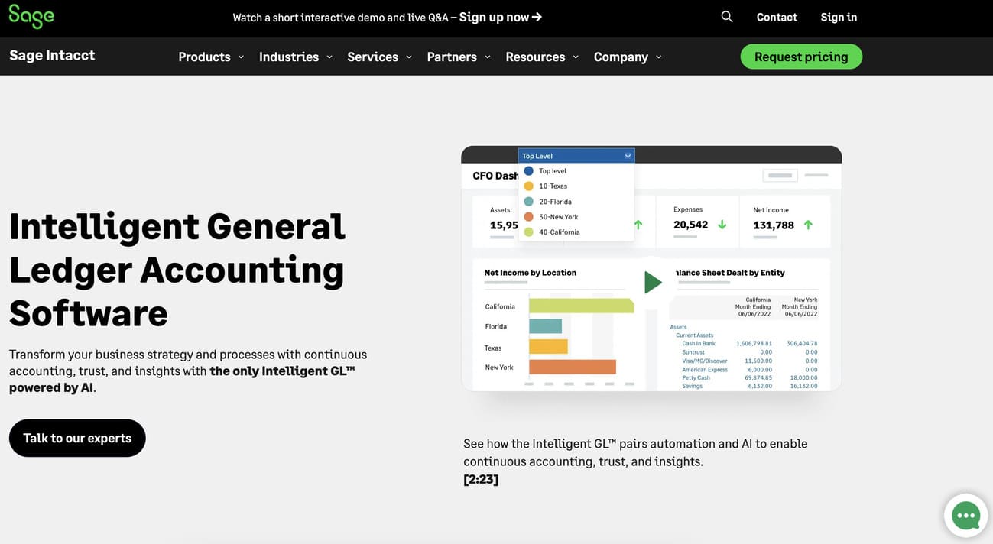This screenshot has height=544, width=993.
Task: Expand the chevron beside Company
Action: pyautogui.click(x=659, y=57)
